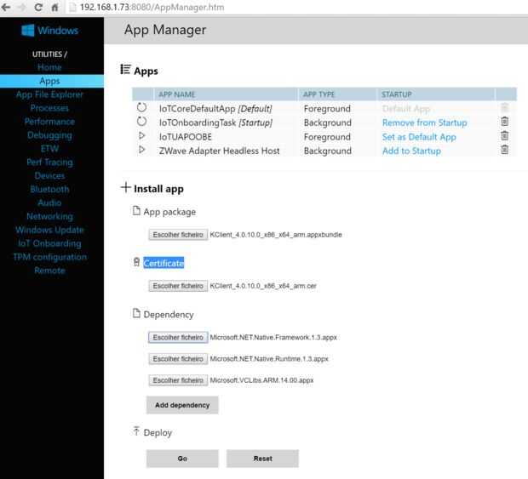Click trash icon for IoTOnboardingTask

point(504,123)
